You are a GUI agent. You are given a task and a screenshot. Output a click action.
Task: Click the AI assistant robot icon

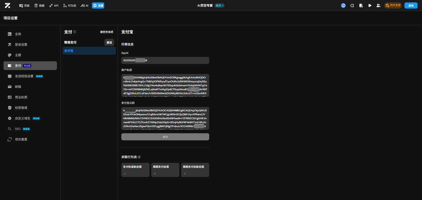coord(343,6)
